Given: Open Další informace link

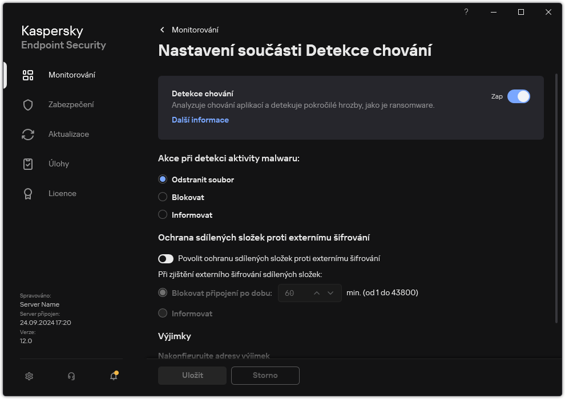Looking at the screenshot, I should pyautogui.click(x=200, y=120).
